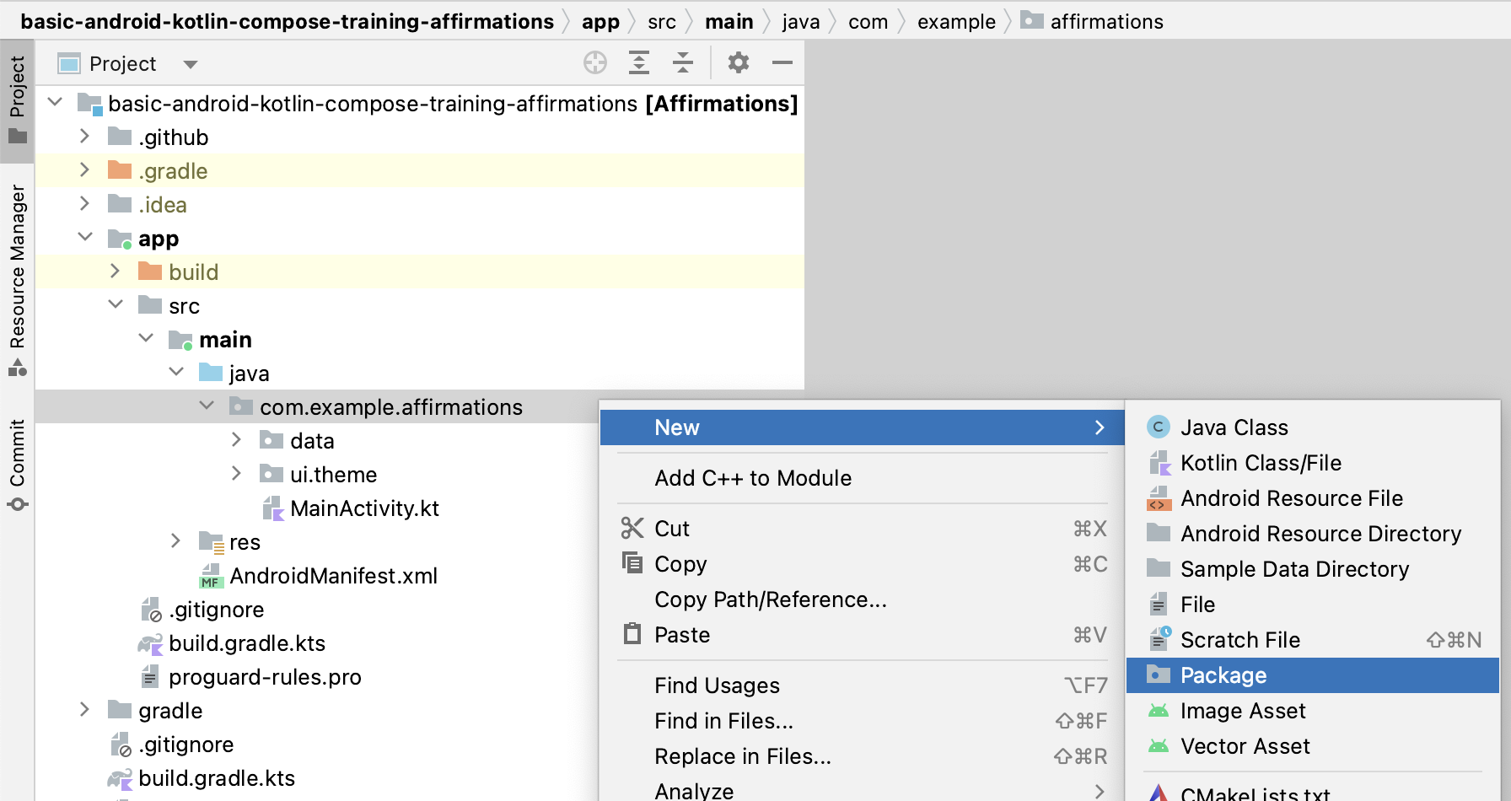Click the Collapse All toolbar icon
The width and height of the screenshot is (1511, 801).
click(683, 63)
